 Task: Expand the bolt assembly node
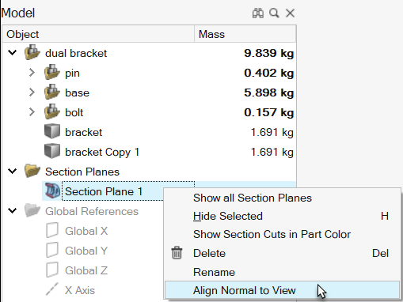pos(32,112)
